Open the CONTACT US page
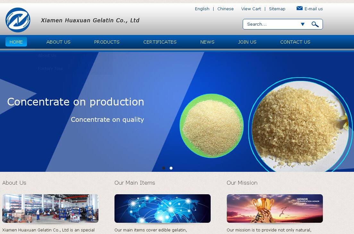 [x=295, y=42]
